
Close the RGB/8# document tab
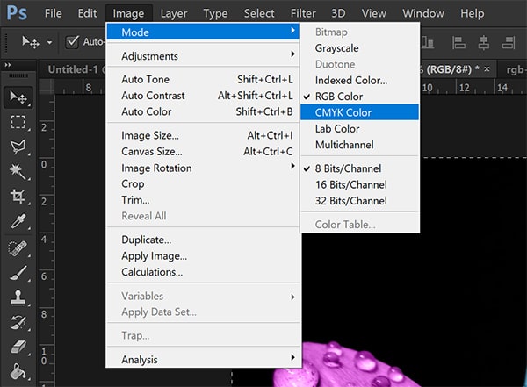click(x=487, y=69)
